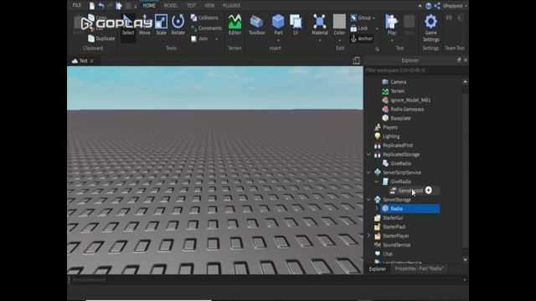
Task: Activate the Select tool
Action: [128, 24]
